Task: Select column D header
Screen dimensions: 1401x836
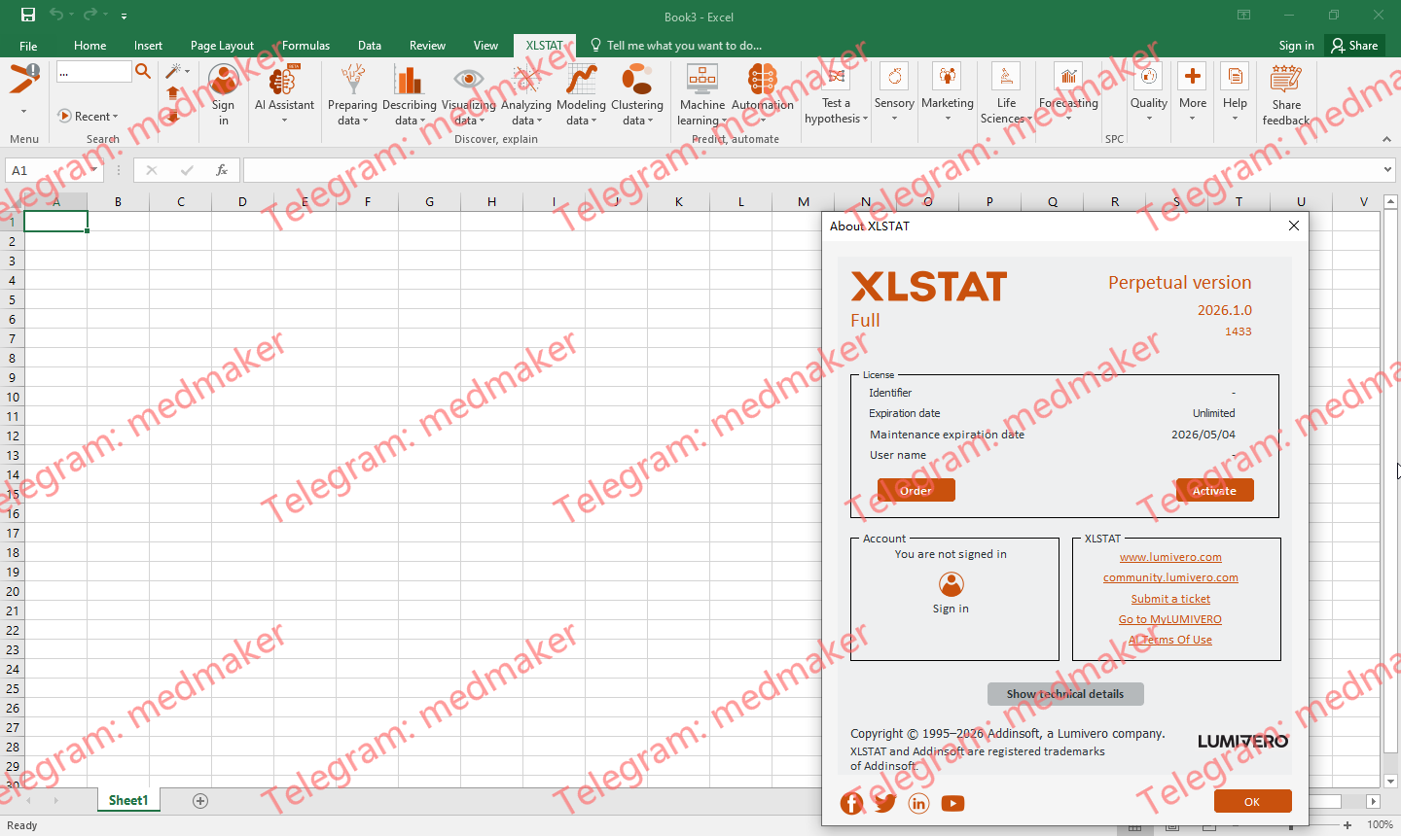Action: click(242, 202)
